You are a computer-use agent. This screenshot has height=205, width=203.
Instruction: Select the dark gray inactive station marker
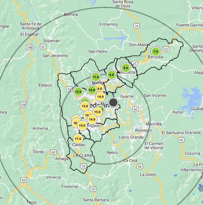click(113, 102)
